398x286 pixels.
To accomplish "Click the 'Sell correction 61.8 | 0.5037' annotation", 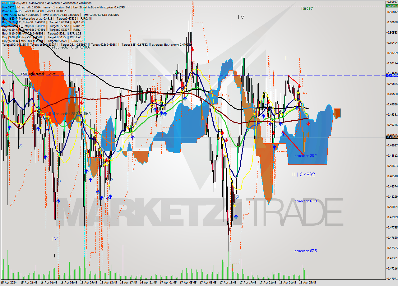I will 70,47.
